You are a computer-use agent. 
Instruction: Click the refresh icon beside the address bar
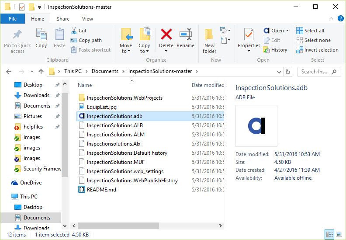coord(288,72)
